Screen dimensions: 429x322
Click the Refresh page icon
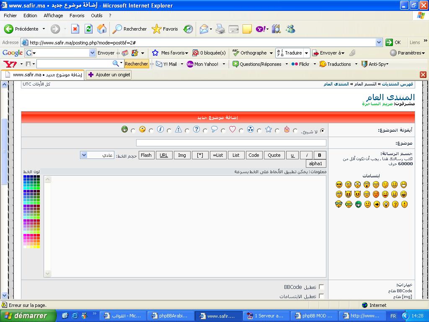point(88,29)
